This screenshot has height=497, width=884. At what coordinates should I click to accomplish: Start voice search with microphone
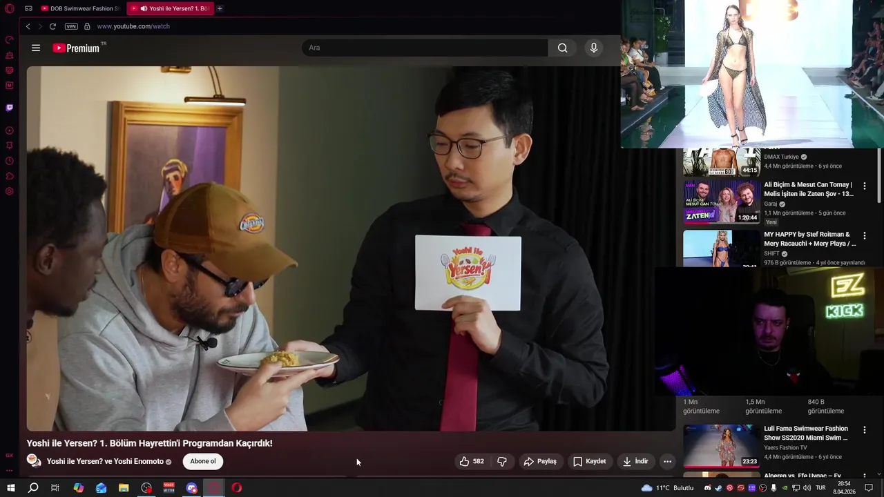pyautogui.click(x=593, y=48)
